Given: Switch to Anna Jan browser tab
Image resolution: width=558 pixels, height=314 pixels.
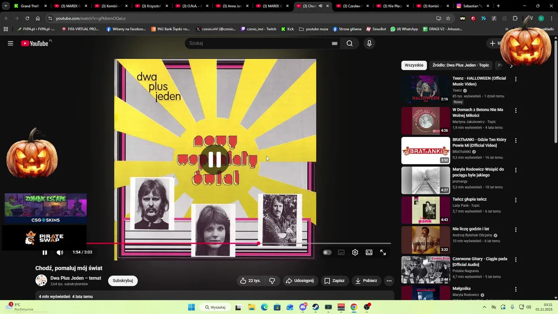Looking at the screenshot, I should coord(232,6).
